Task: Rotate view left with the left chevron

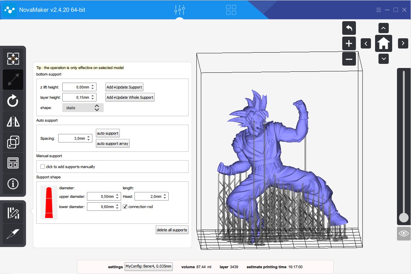Action: 366,43
